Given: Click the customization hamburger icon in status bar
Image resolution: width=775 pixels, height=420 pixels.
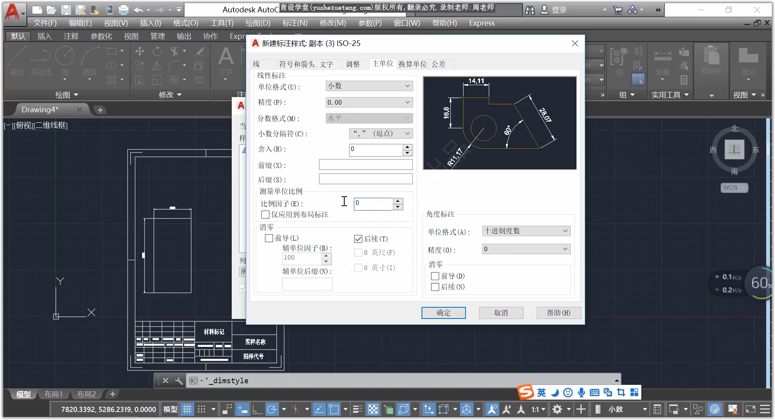Looking at the screenshot, I should [765, 409].
